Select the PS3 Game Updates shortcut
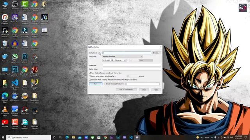 15,111
